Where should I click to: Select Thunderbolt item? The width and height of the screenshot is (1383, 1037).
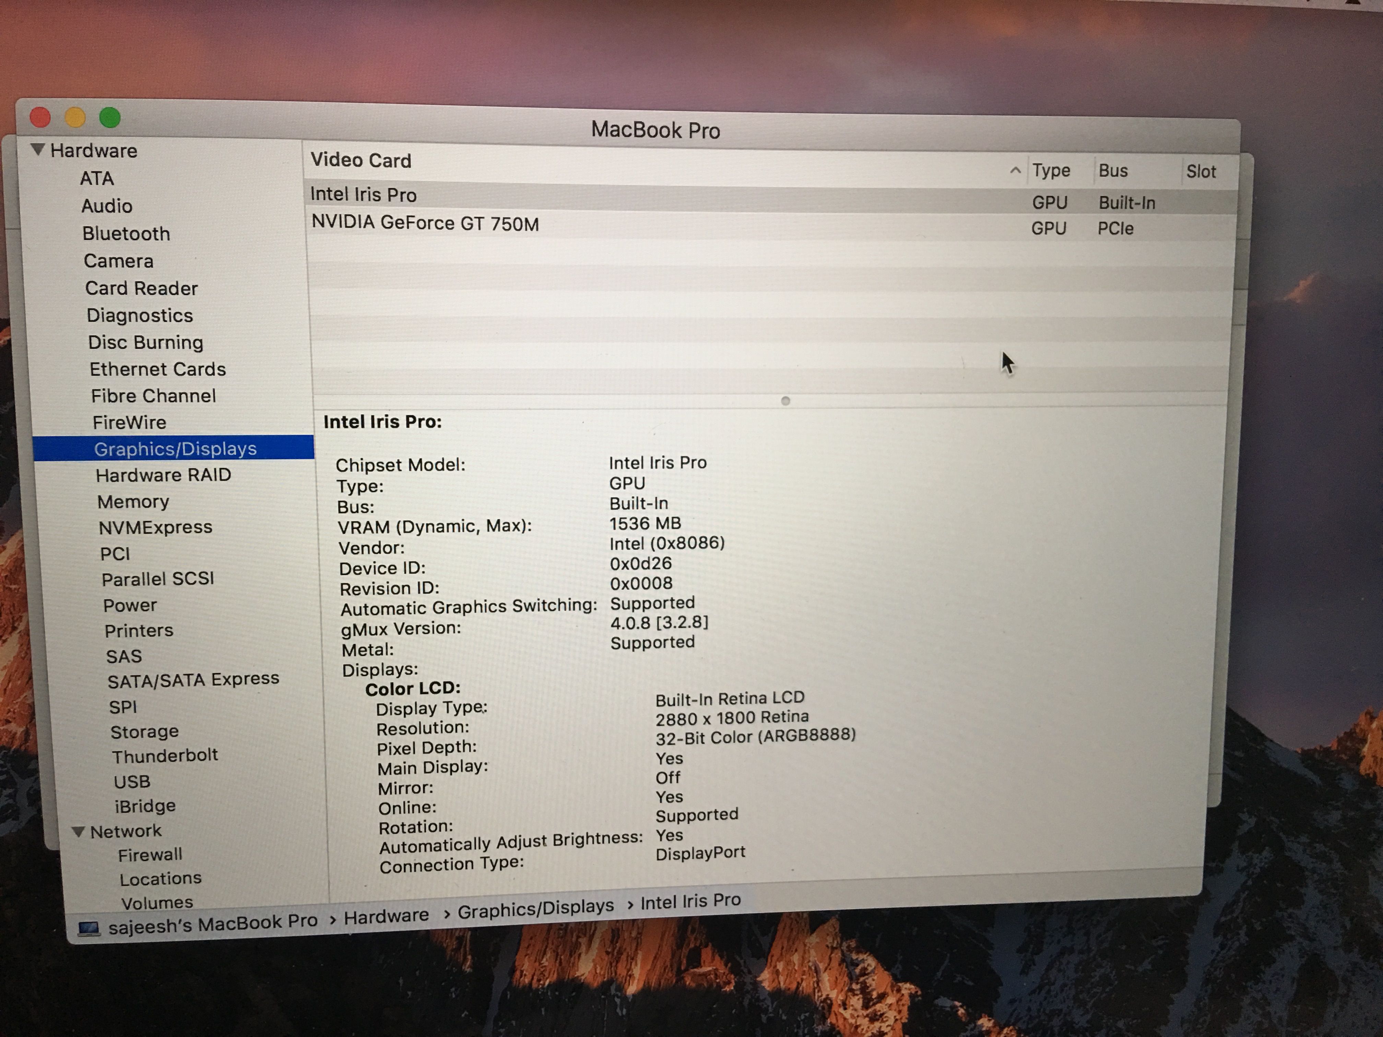(165, 756)
